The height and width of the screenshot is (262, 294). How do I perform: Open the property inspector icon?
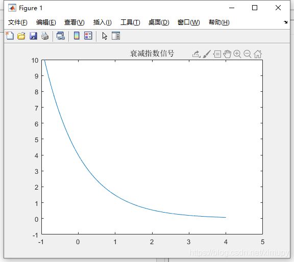click(116, 36)
